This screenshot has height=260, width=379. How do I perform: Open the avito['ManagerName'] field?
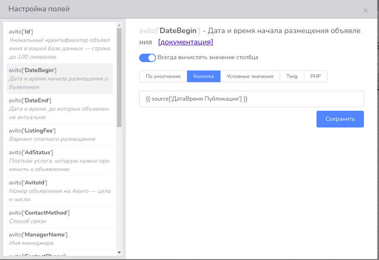60,239
